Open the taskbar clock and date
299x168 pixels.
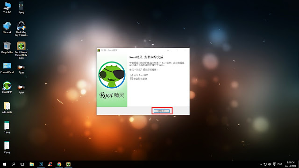[x=291, y=164]
